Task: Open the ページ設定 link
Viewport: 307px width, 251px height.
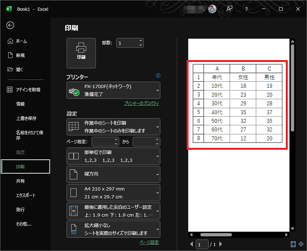Action: point(149,242)
